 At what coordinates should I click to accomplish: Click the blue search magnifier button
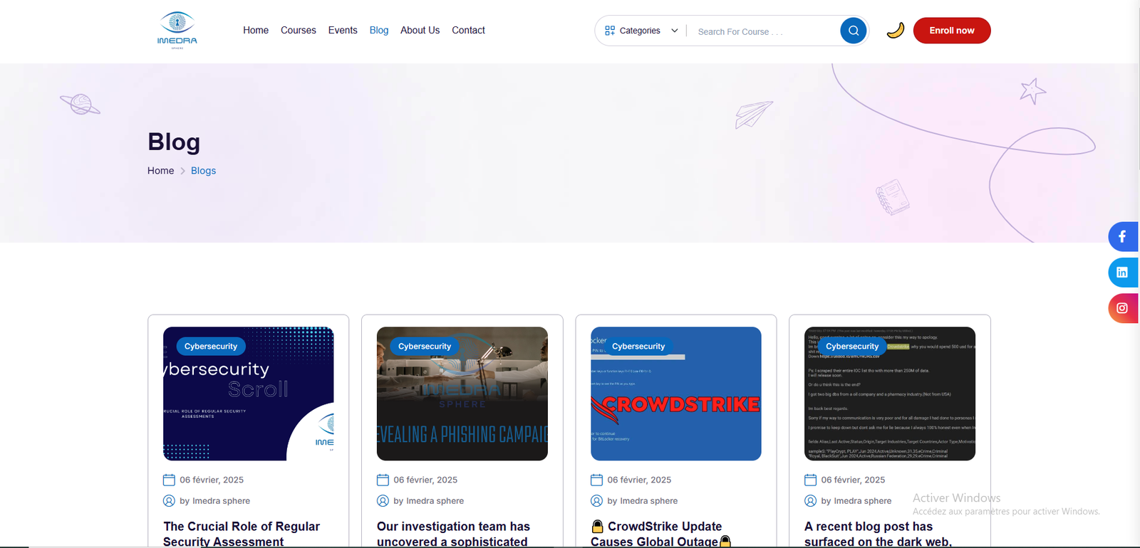(853, 31)
